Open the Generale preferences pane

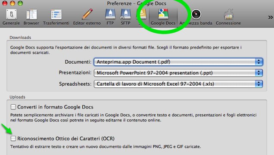coord(11,17)
